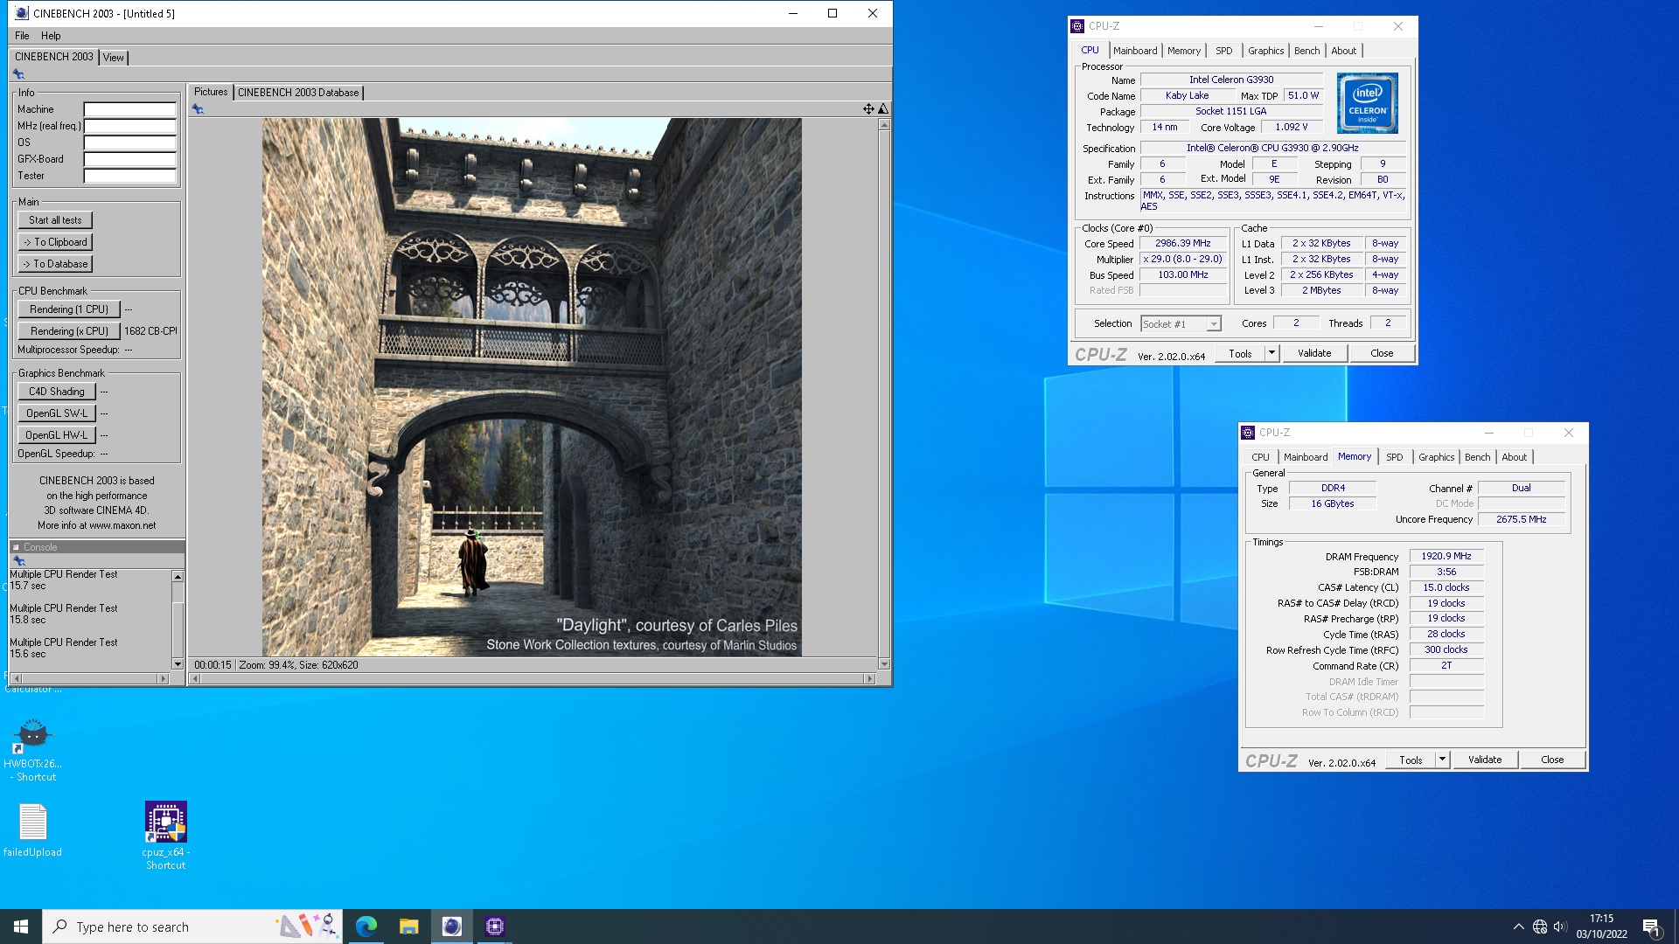Screen dimensions: 1679x944
Task: Click the Console panel header icon
Action: [16, 547]
